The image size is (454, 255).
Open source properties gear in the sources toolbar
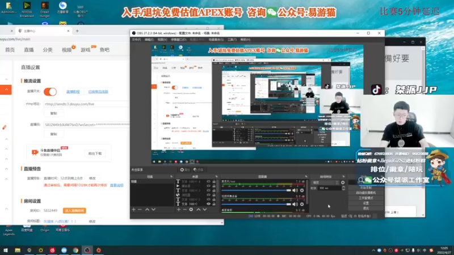[x=191, y=209]
